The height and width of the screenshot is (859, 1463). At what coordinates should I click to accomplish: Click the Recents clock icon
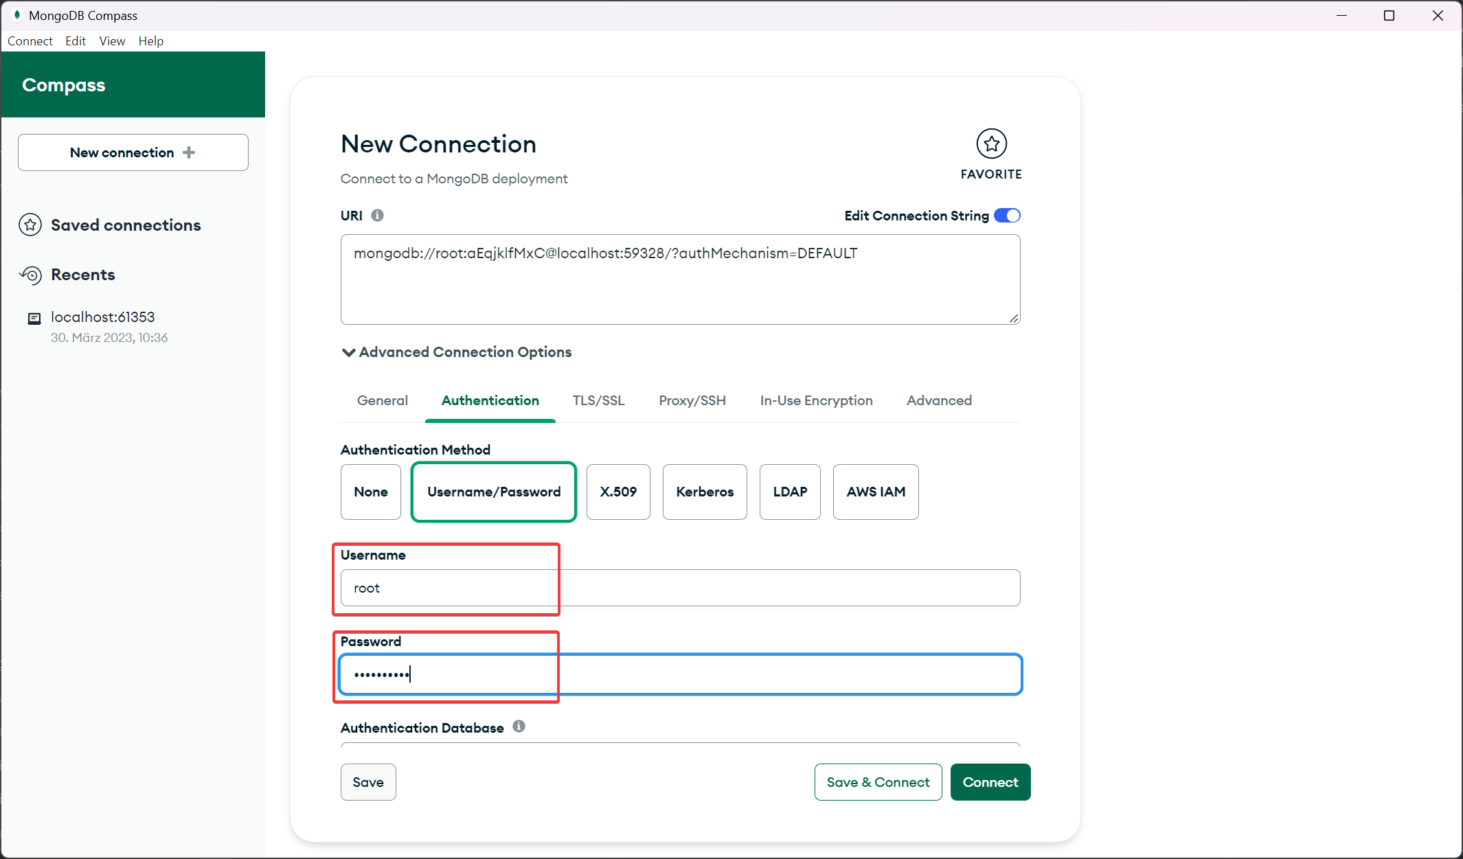[x=31, y=274]
